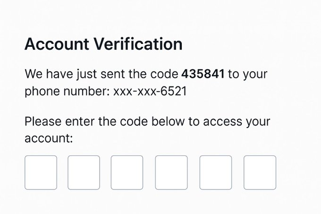Screen dimensions: 321x214
Task: Focus the sixth and last code box
Action: click(x=260, y=172)
